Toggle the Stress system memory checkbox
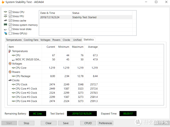The height and width of the screenshot is (127, 170). pyautogui.click(x=10, y=25)
